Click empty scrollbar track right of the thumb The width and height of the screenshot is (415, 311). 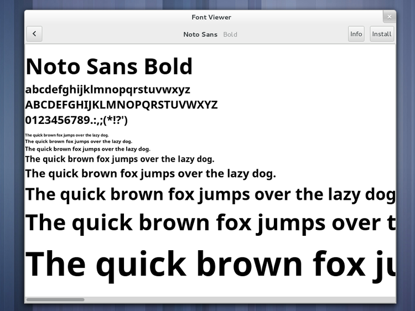[x=238, y=299]
